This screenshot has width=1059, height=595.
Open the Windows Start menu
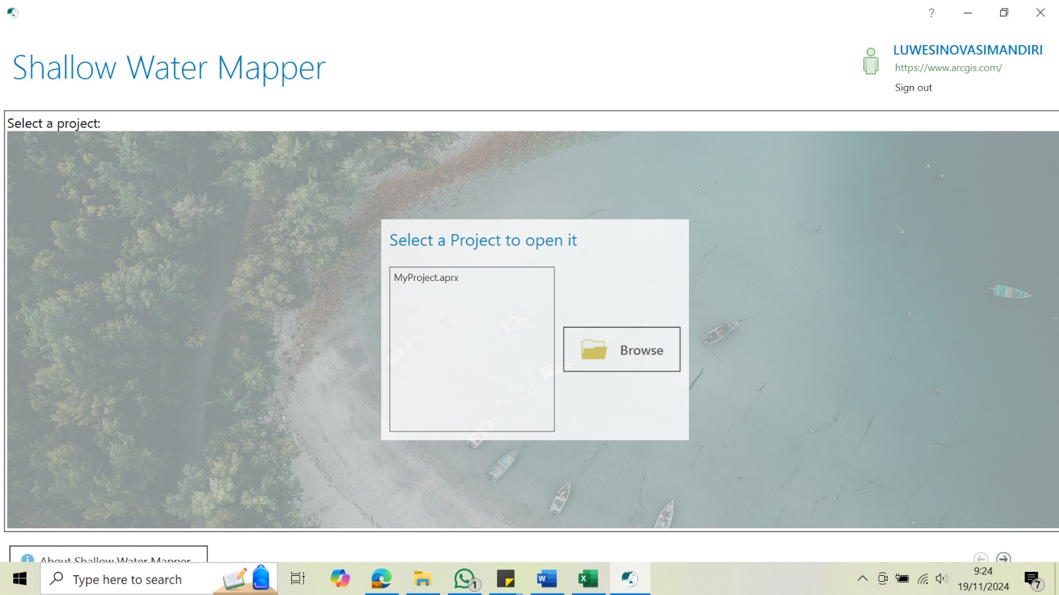20,579
